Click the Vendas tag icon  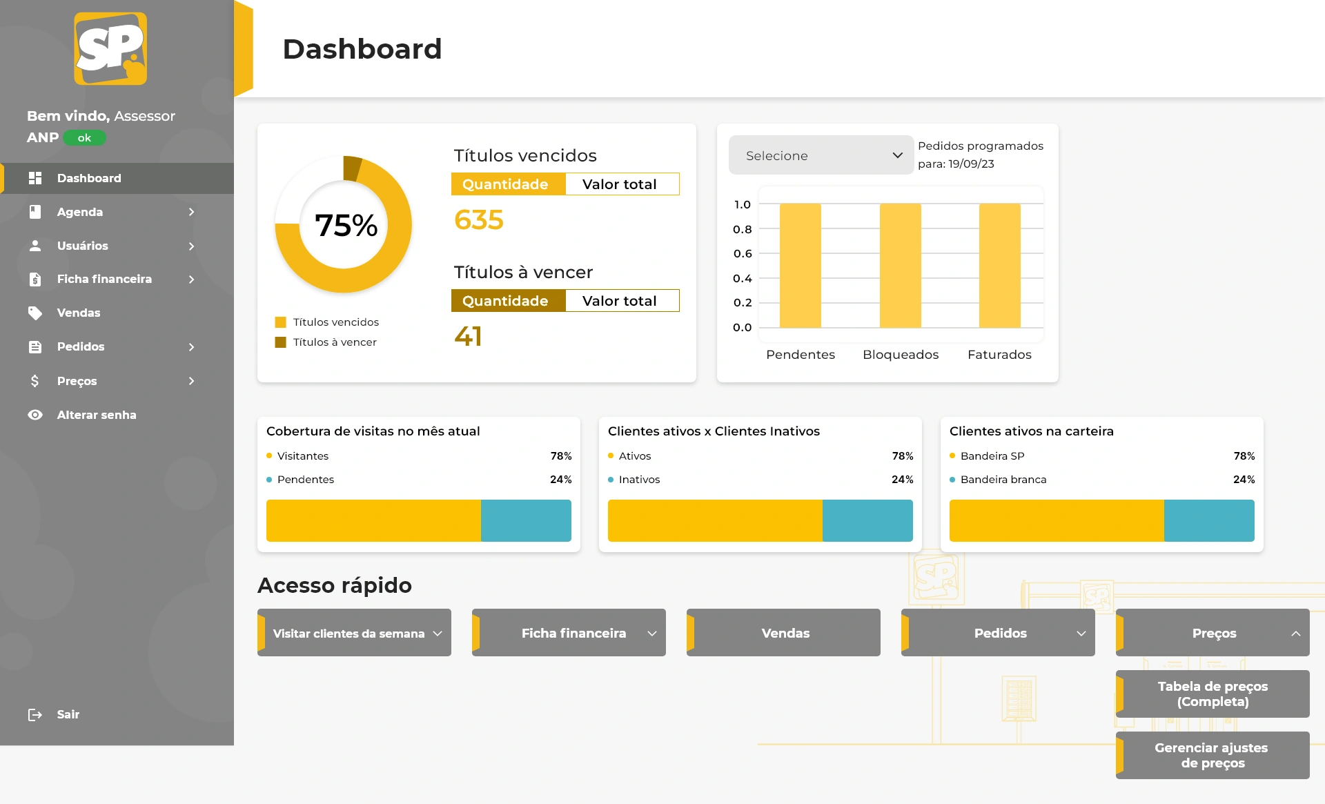coord(35,313)
